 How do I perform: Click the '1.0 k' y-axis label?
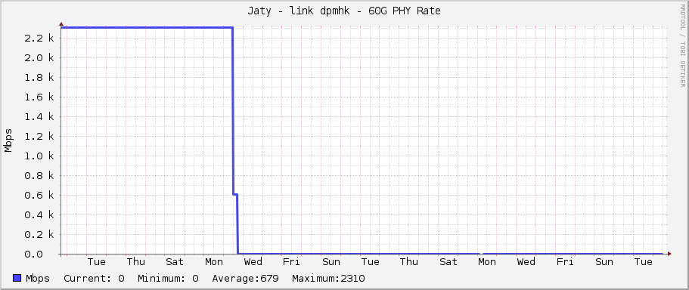pos(39,156)
